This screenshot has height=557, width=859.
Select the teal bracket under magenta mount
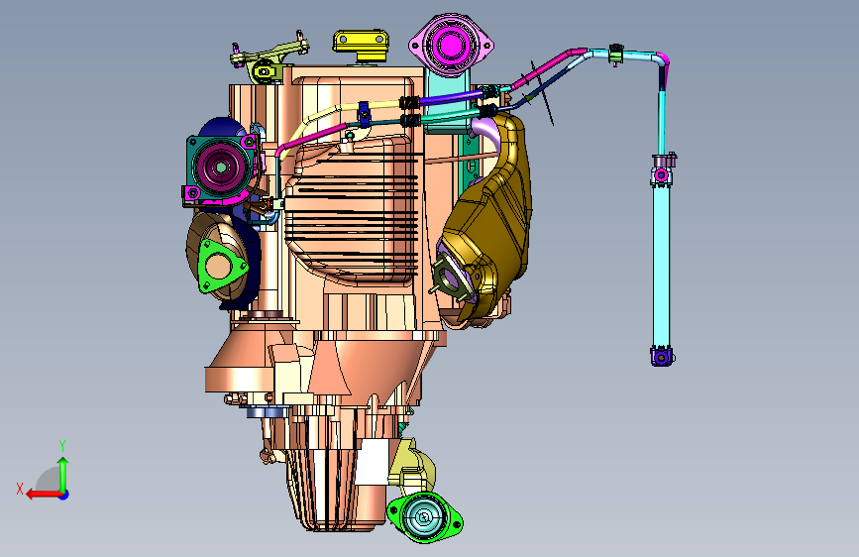point(448,101)
